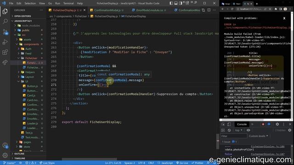Image resolution: width=294 pixels, height=165 pixels.
Task: Open the Custom levels dropdown
Action: [258, 136]
